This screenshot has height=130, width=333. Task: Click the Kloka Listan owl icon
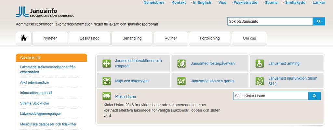coord(107,96)
